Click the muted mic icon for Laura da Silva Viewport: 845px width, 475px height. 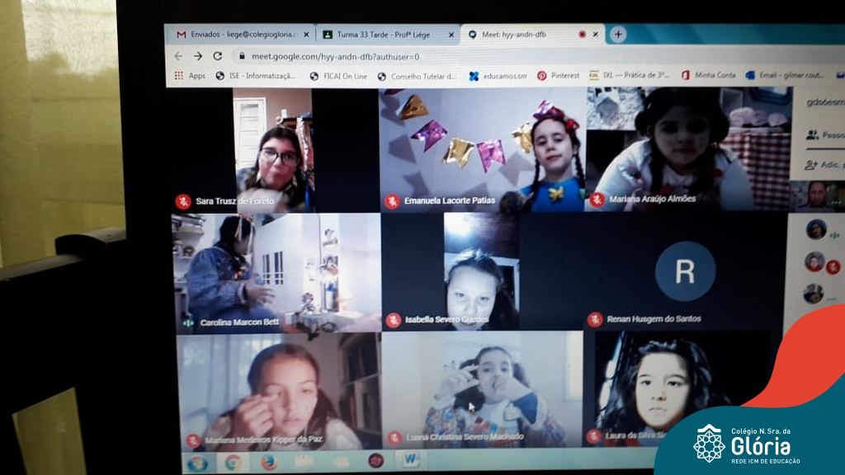[594, 435]
